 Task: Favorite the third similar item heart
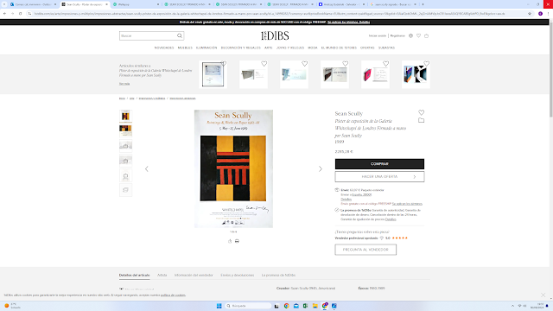[305, 63]
